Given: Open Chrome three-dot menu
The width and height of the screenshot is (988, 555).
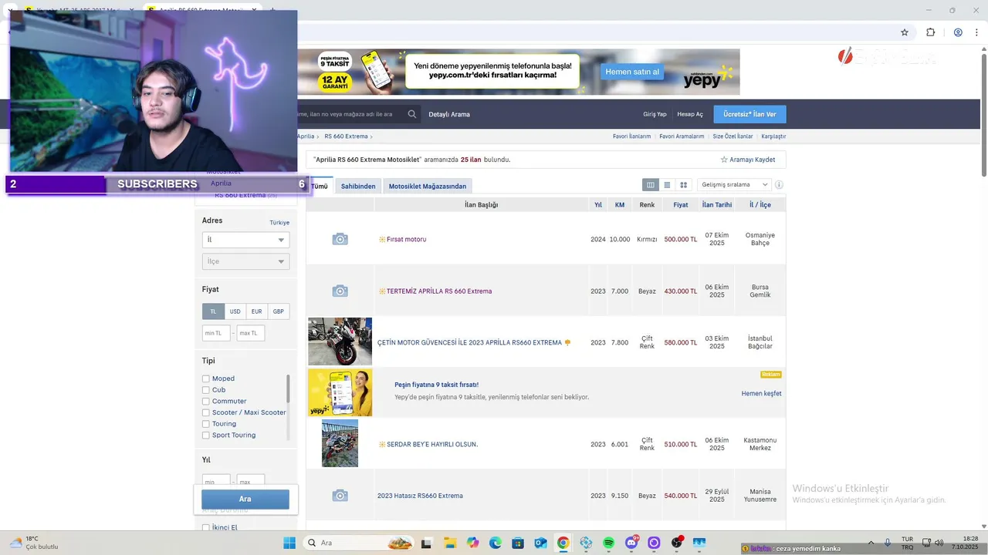Looking at the screenshot, I should [x=977, y=32].
